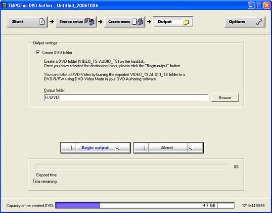272x213 pixels.
Task: Click the Capacity of the created DVD label
Action: [x=30, y=206]
